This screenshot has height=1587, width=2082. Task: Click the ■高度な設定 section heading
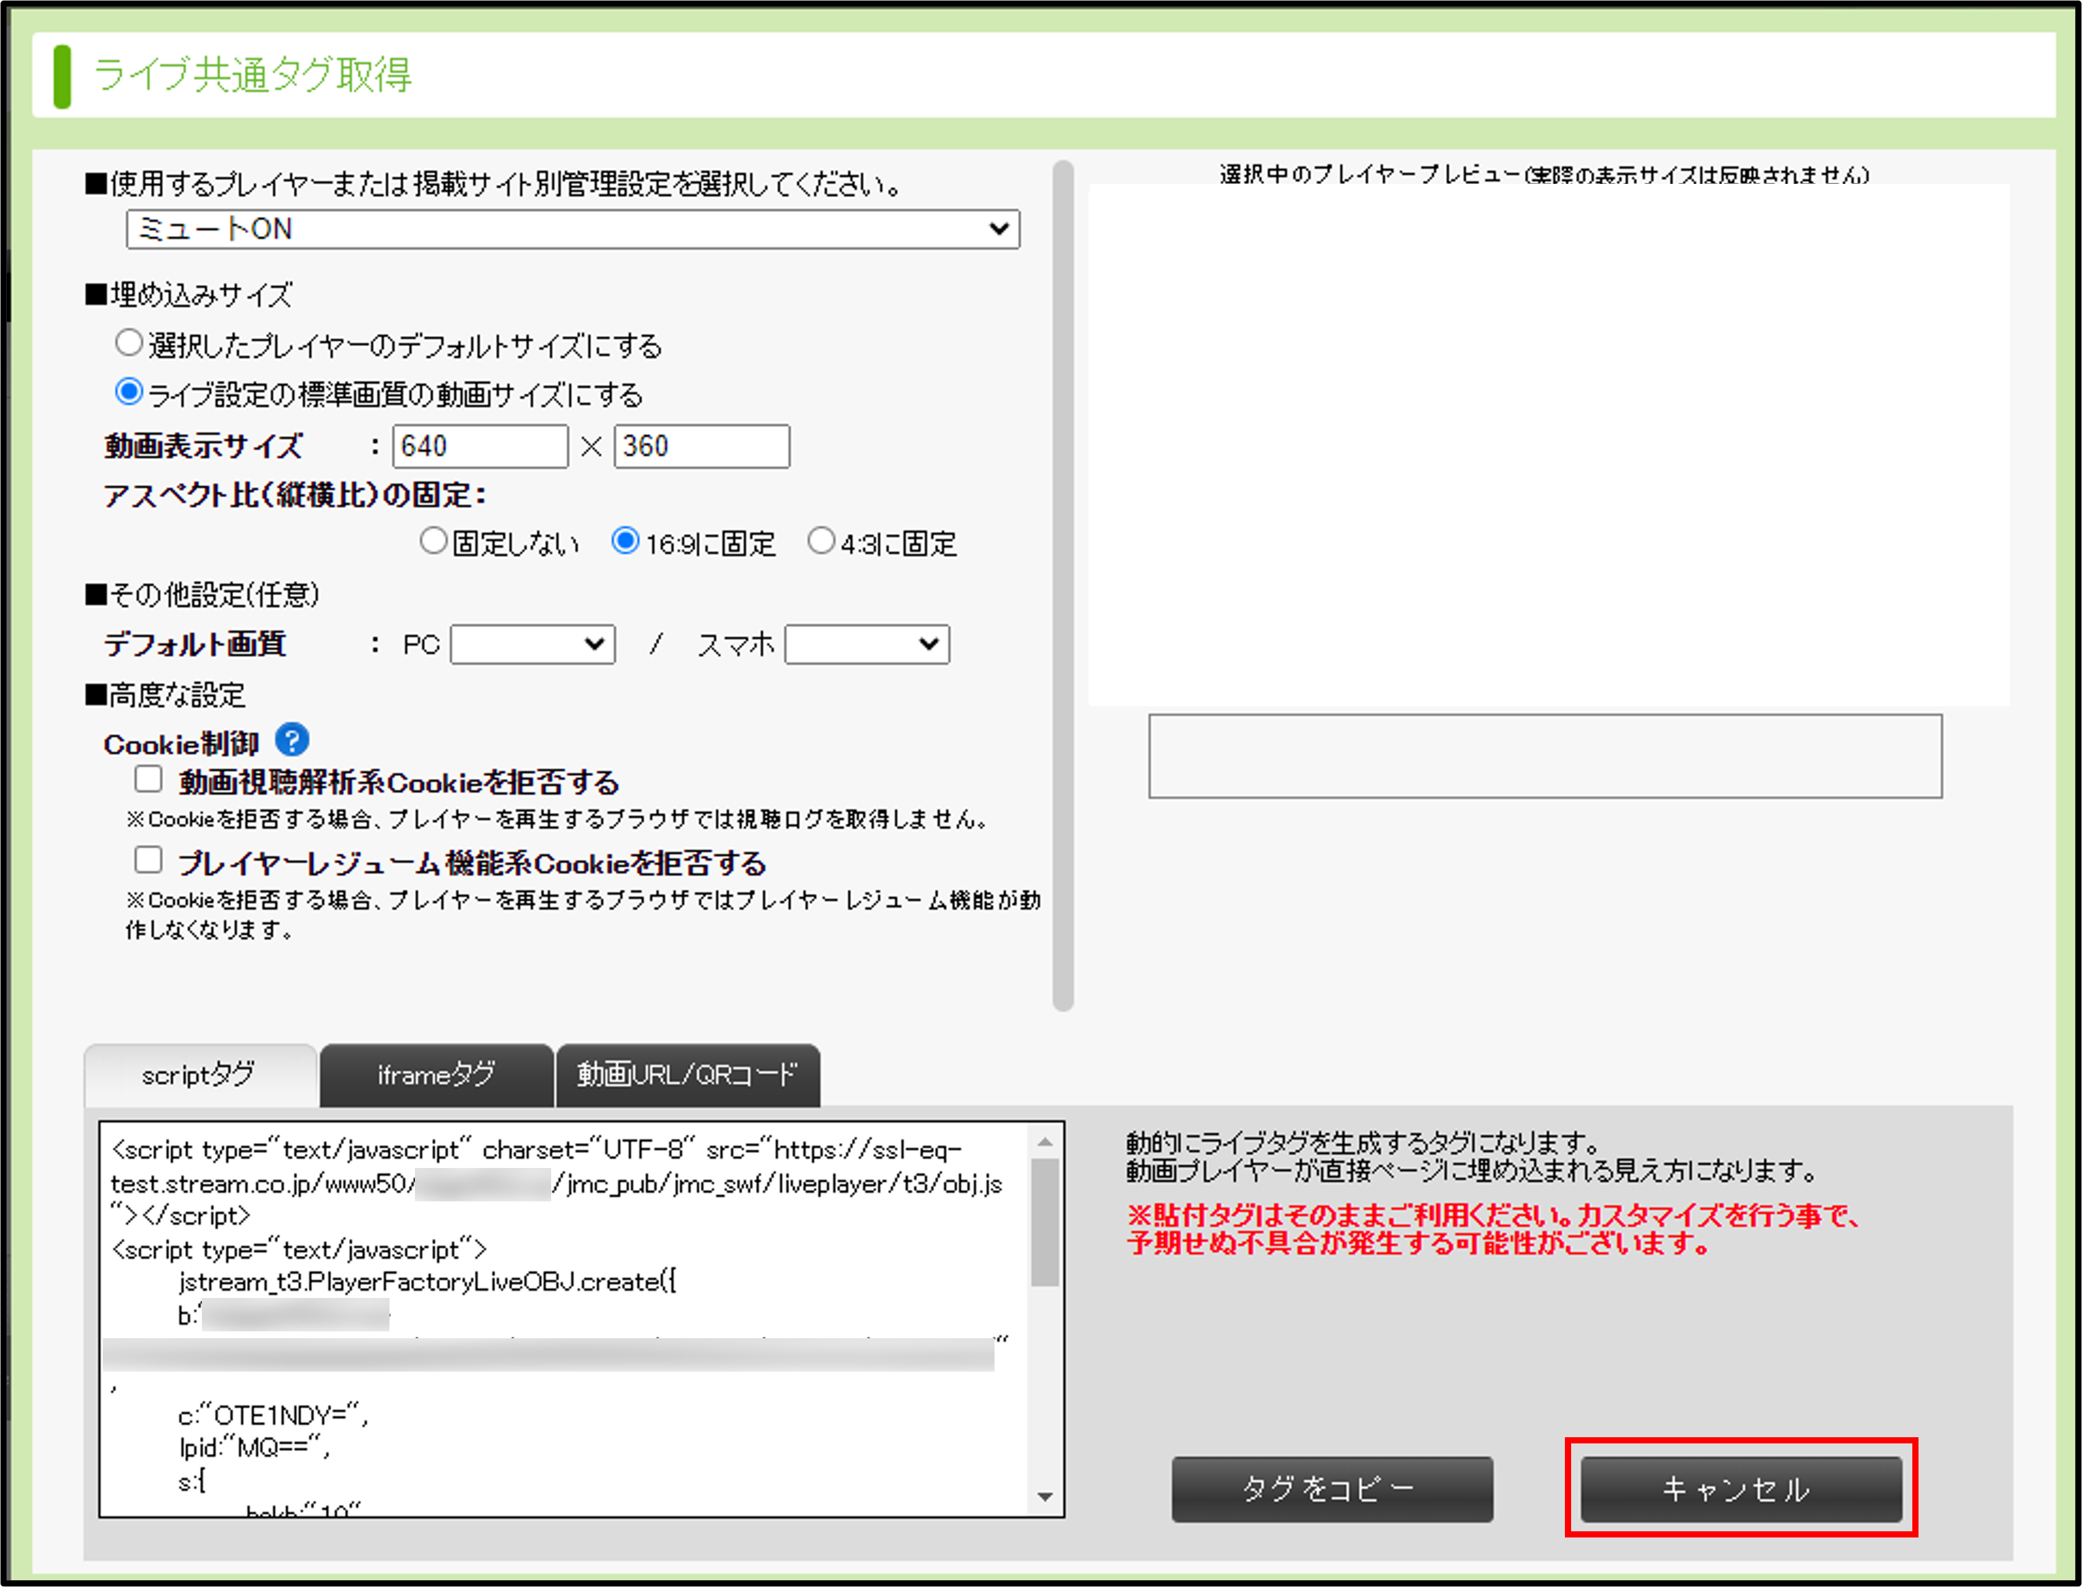point(165,695)
